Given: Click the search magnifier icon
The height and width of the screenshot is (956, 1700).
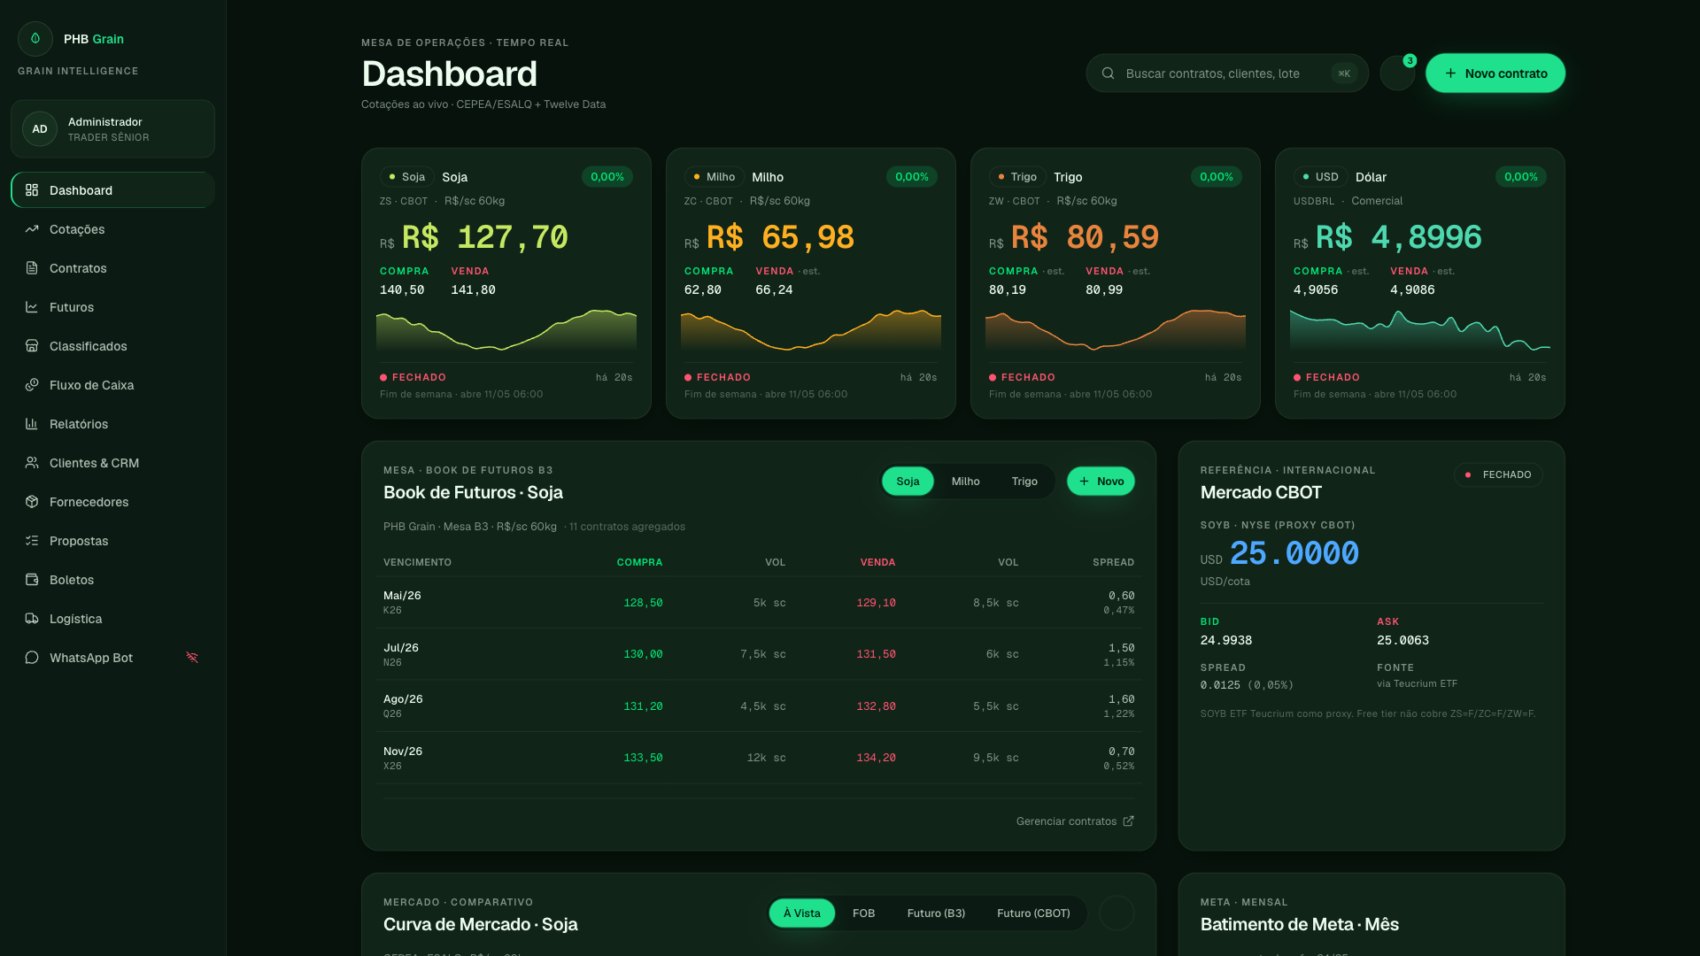Looking at the screenshot, I should [x=1108, y=73].
